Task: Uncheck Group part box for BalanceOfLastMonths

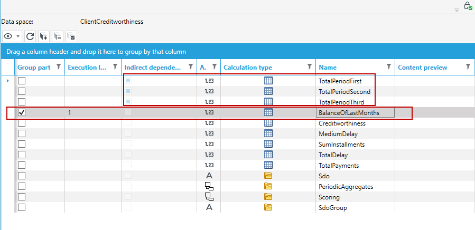Action: tap(22, 112)
